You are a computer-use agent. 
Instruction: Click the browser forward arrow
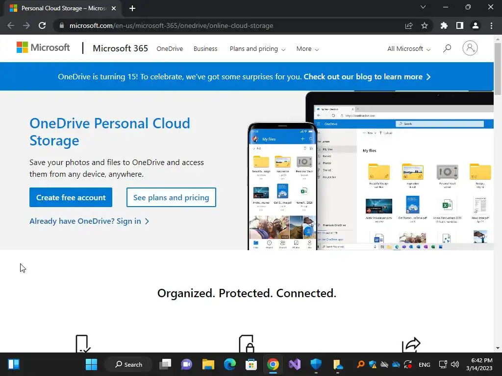26,25
